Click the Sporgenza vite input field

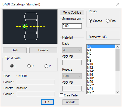pyautogui.click(x=72, y=26)
